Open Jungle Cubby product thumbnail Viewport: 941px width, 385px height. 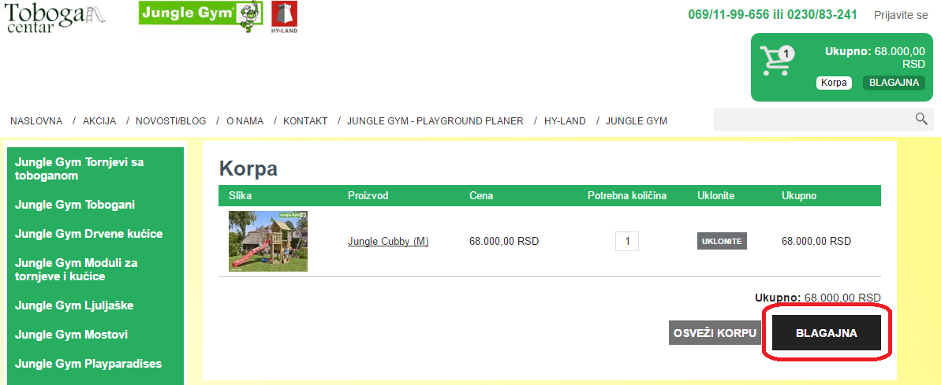267,241
